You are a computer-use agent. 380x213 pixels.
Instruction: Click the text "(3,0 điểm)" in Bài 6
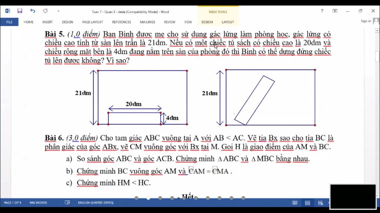(82, 138)
